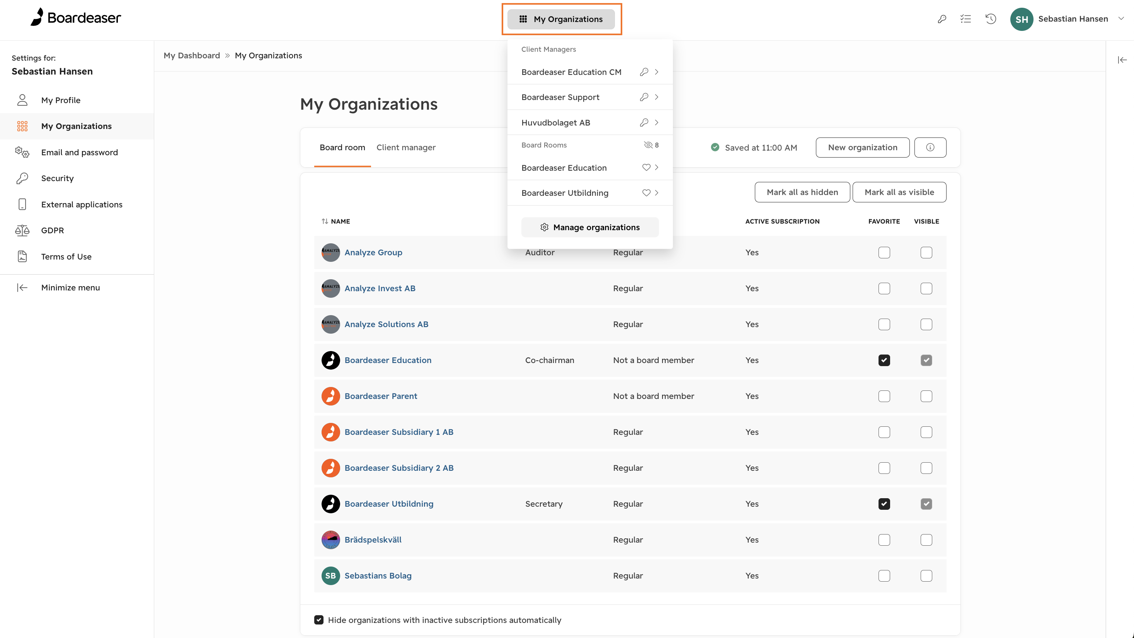Mark Boardeaser Subsidiary 1 AB as favorite
The height and width of the screenshot is (638, 1134).
pos(884,432)
